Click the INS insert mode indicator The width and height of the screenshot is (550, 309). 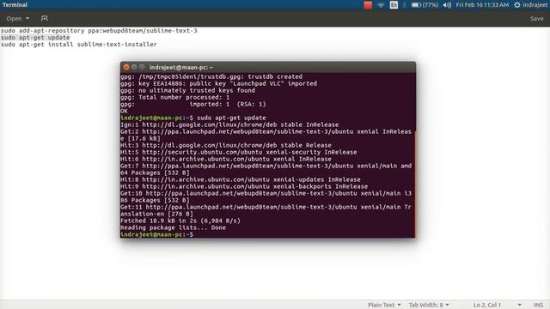click(x=538, y=305)
